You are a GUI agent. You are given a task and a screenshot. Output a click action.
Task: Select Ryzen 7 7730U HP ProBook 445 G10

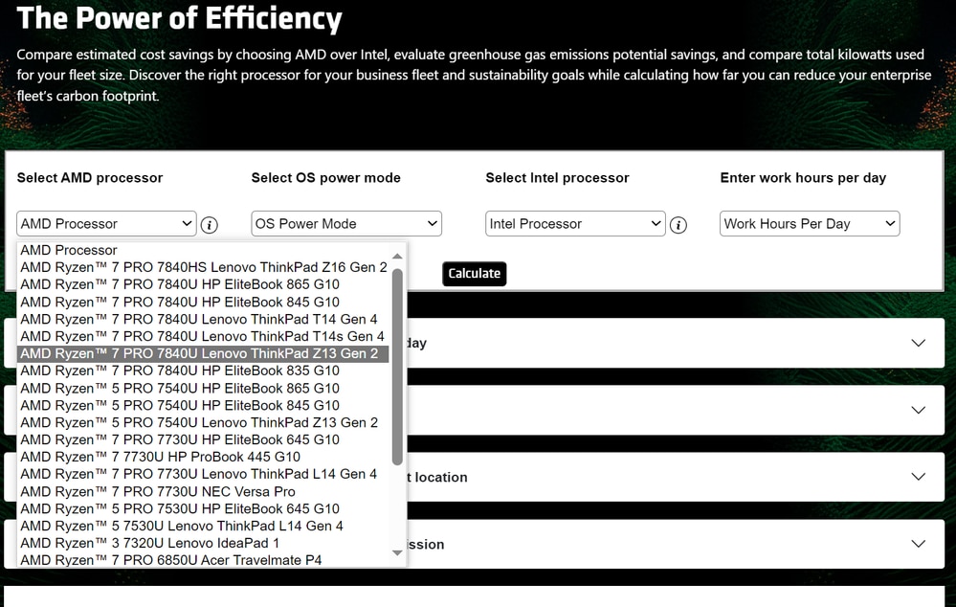click(x=203, y=457)
